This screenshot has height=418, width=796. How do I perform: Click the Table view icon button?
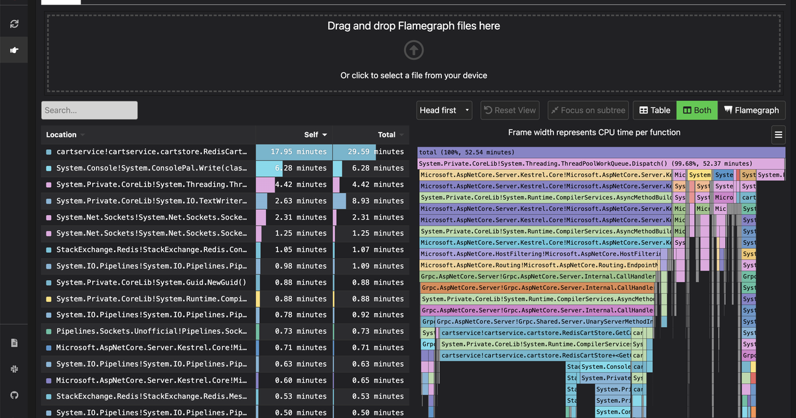coord(653,110)
